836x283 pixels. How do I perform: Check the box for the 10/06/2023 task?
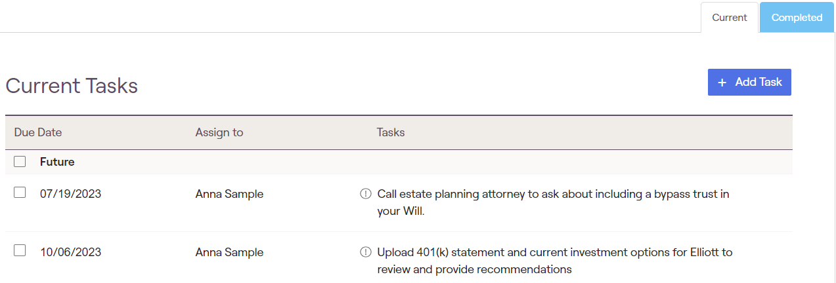[20, 250]
